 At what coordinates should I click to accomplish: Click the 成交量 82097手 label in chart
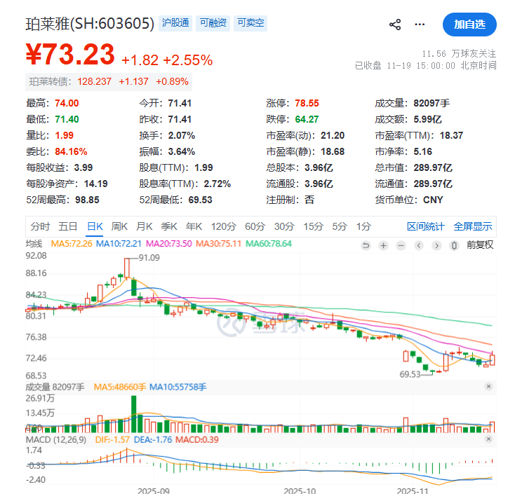pyautogui.click(x=55, y=387)
